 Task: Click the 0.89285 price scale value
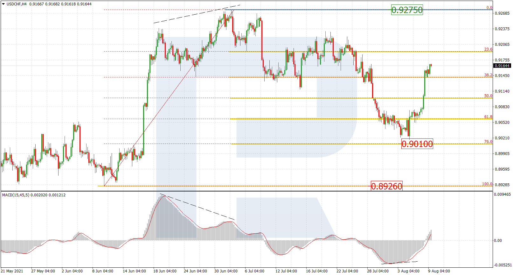tap(502, 185)
